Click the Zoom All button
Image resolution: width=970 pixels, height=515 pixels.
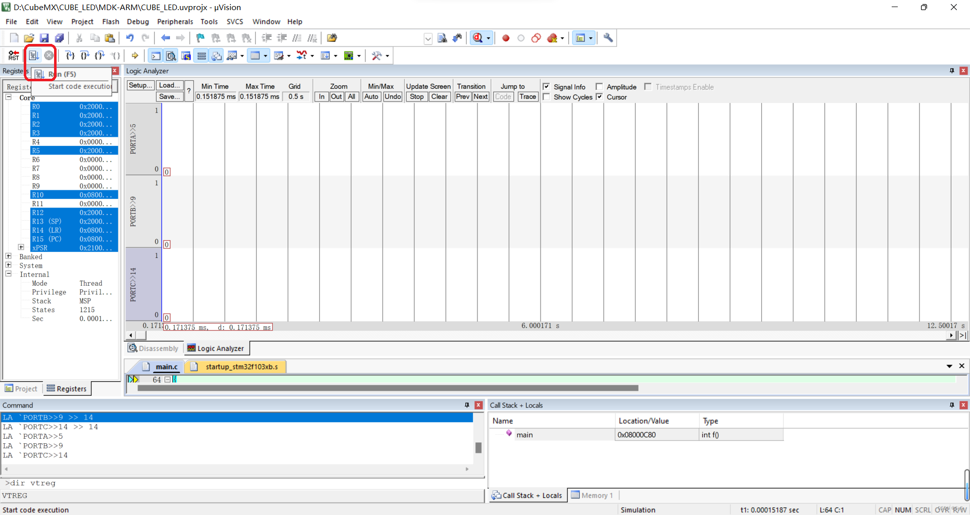coord(352,96)
